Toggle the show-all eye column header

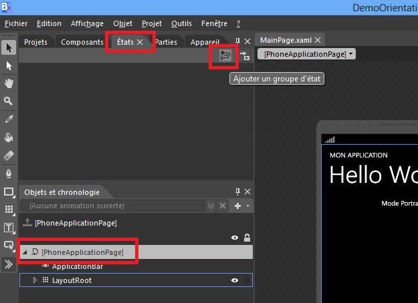235,238
